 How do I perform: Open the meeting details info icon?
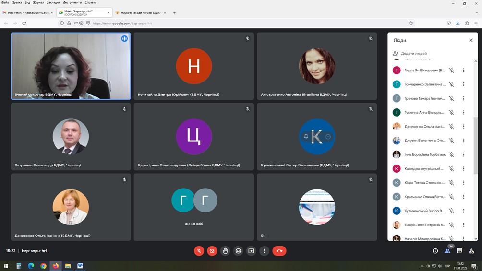[435, 251]
